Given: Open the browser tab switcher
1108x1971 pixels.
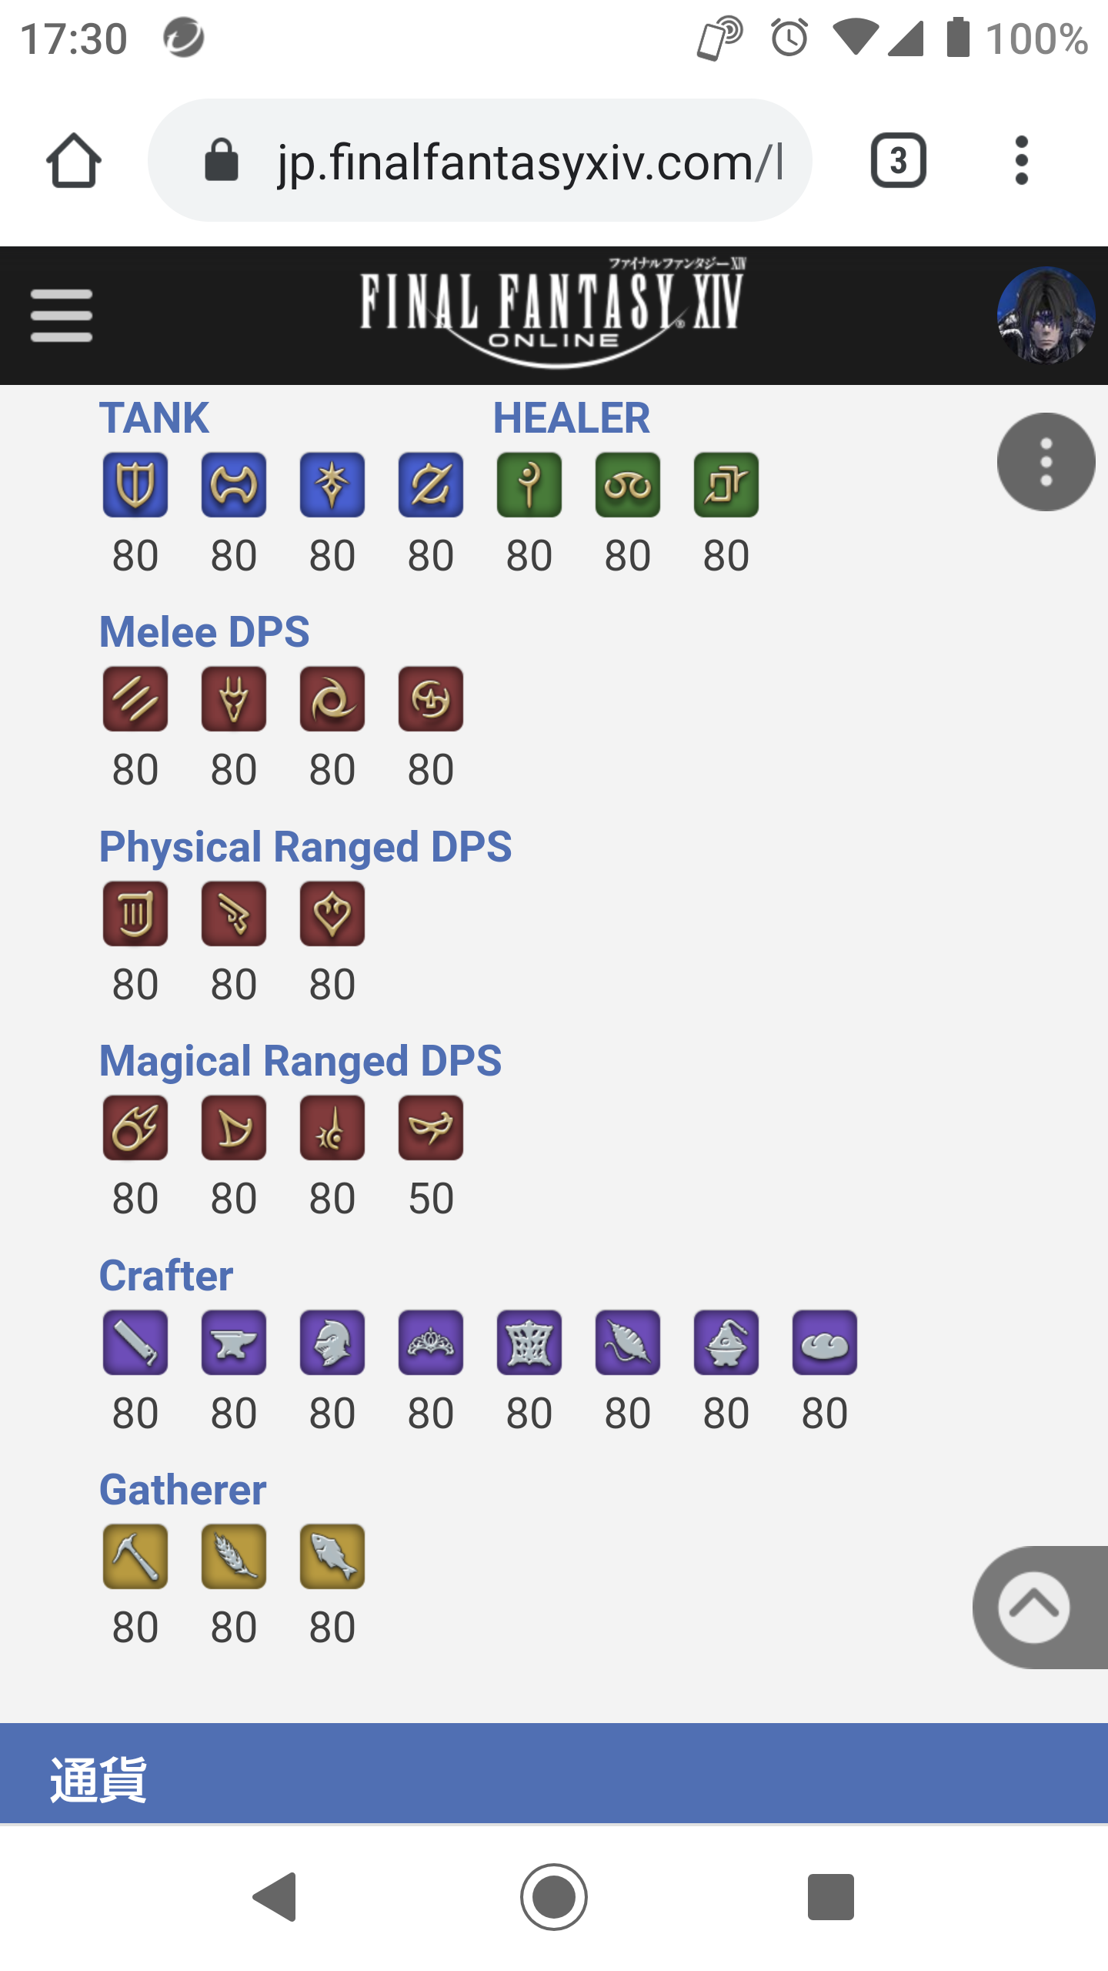Looking at the screenshot, I should click(x=898, y=160).
